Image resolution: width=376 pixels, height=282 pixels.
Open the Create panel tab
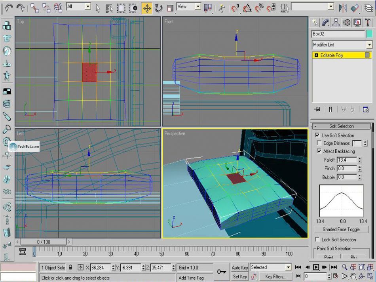[x=315, y=23]
